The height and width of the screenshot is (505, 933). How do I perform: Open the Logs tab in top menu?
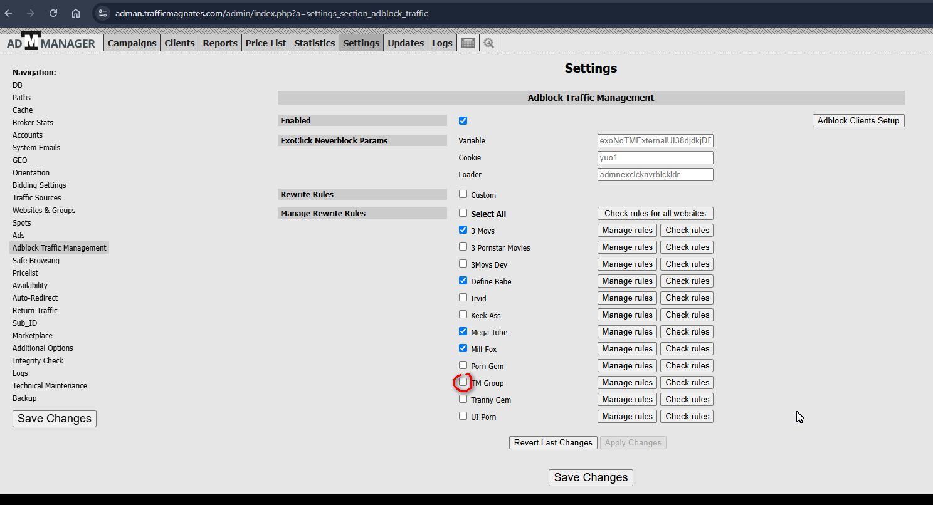442,43
